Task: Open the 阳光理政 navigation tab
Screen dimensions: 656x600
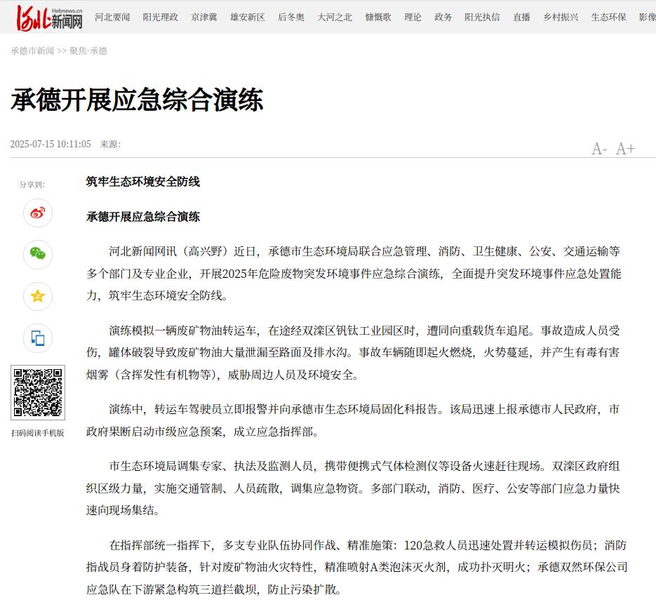Action: click(160, 18)
